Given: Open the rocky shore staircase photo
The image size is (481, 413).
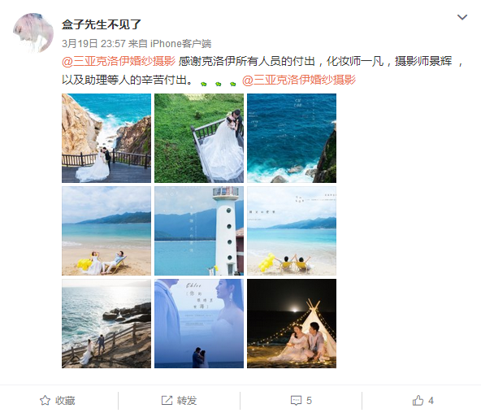Looking at the screenshot, I should click(x=106, y=324).
